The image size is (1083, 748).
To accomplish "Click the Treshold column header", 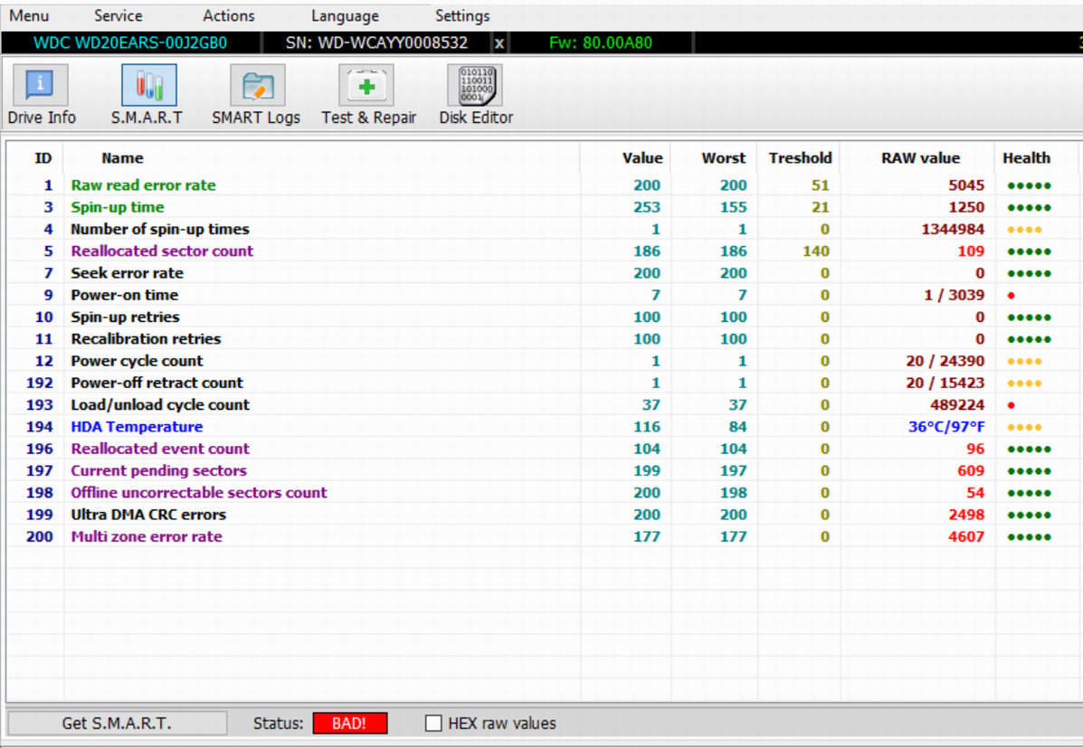I will tap(800, 158).
